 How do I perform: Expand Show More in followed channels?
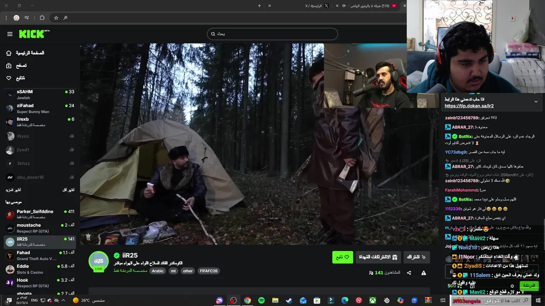click(13, 190)
